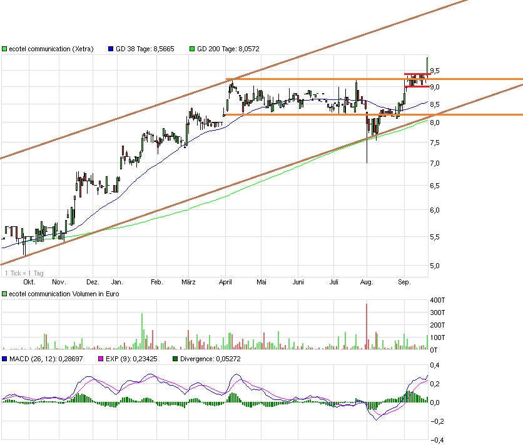This screenshot has width=523, height=445.
Task: Click the 8,0 price axis label
Action: 435,122
